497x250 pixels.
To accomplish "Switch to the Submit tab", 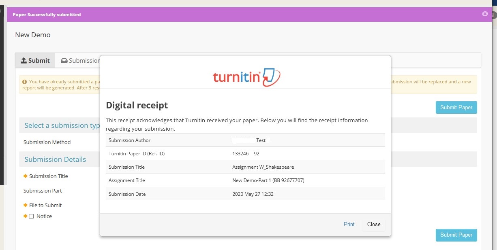I will [x=35, y=61].
